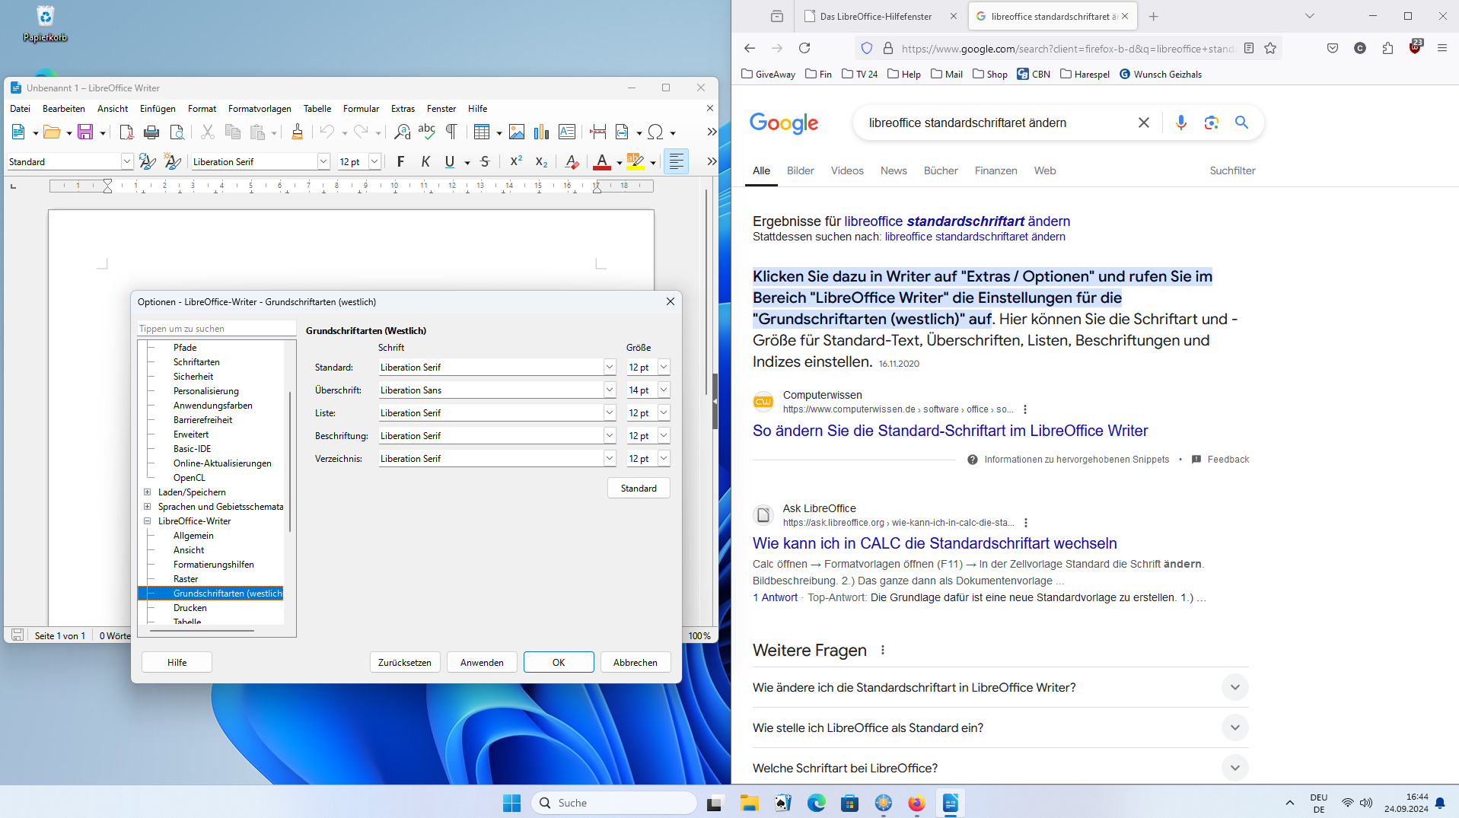
Task: Insert a text box icon
Action: [x=567, y=132]
